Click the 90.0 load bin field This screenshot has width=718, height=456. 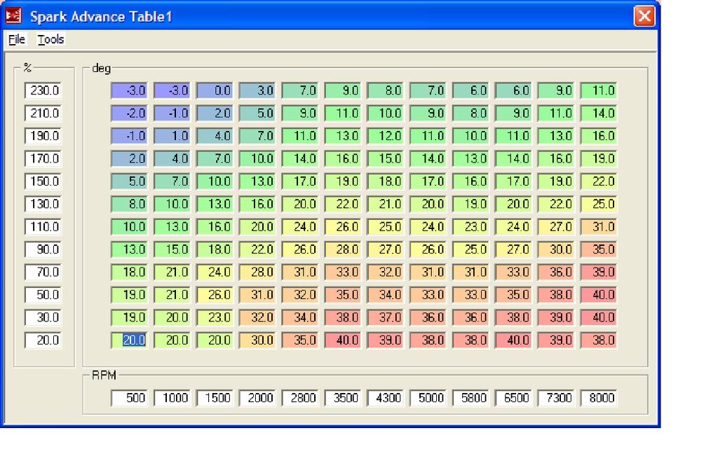point(43,249)
